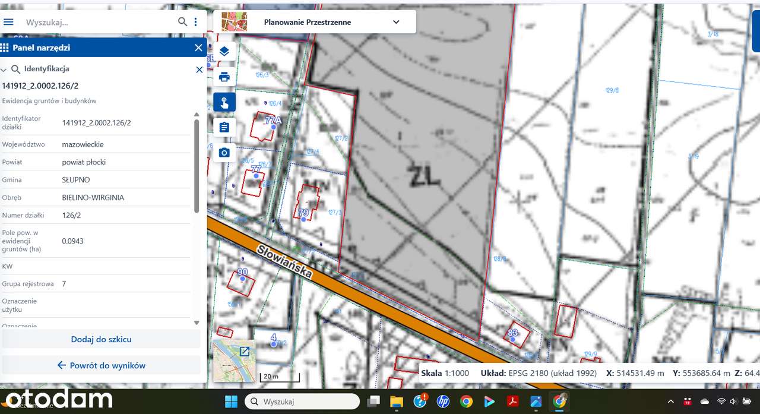Open the clipboard report tool
760x414 pixels.
pyautogui.click(x=224, y=127)
